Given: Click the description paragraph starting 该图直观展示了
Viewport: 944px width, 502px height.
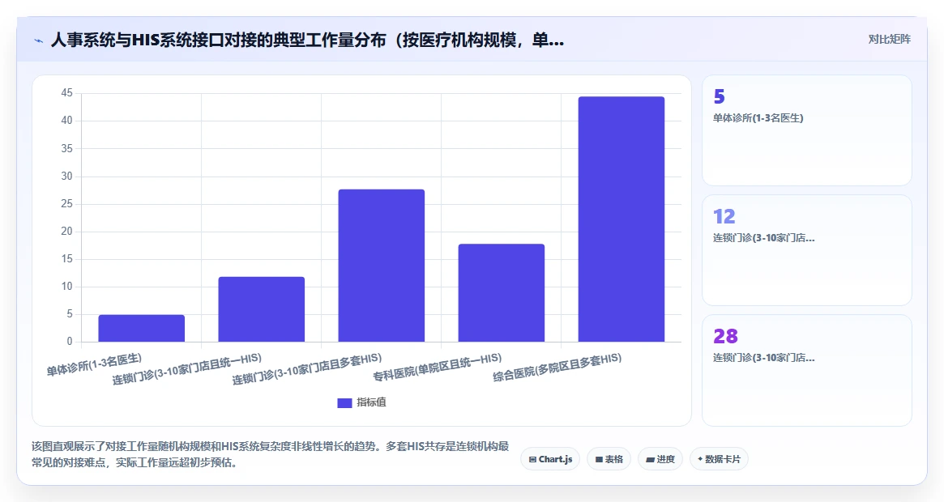Looking at the screenshot, I should click(271, 454).
